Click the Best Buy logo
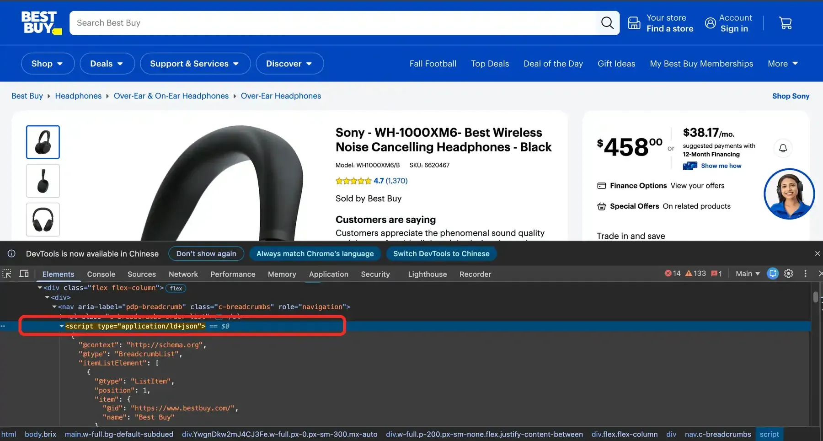The width and height of the screenshot is (823, 441). (x=41, y=22)
